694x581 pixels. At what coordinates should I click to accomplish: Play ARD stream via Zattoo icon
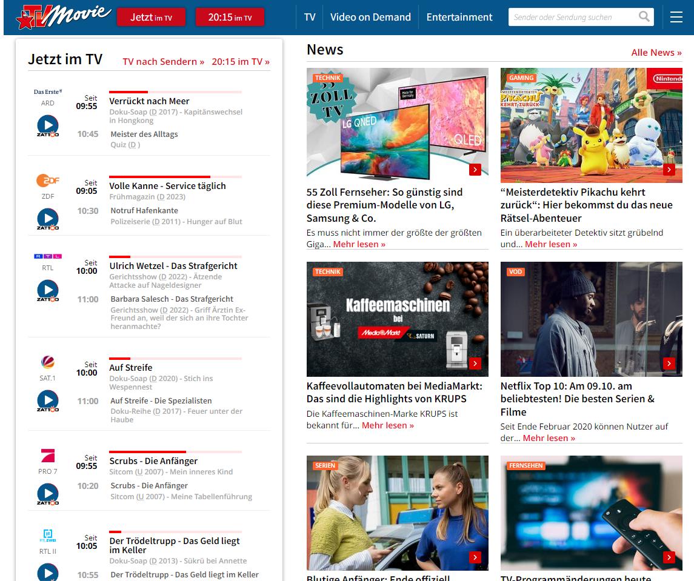(x=48, y=125)
